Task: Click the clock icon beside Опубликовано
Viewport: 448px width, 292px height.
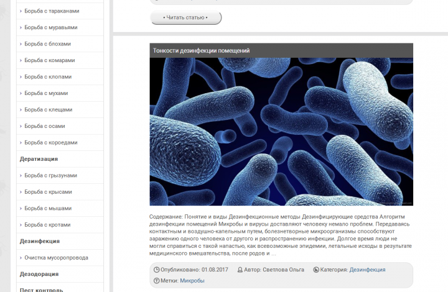Action: point(157,270)
